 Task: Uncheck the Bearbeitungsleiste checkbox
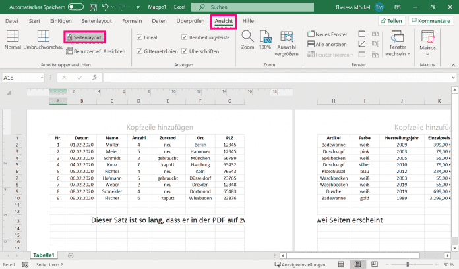click(x=185, y=37)
